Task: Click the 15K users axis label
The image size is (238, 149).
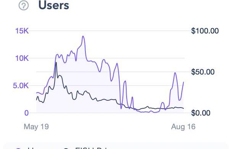Action: 22,31
